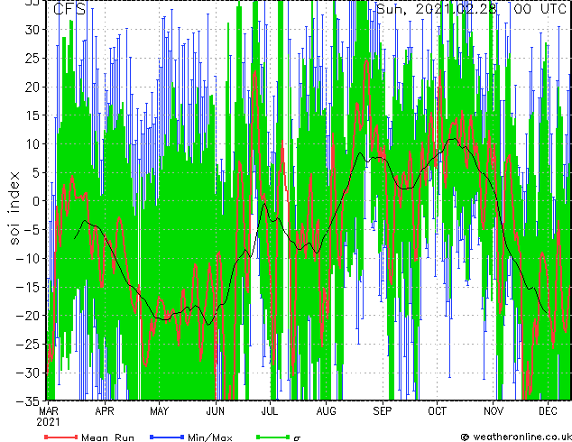Click the y-axis value 30
This screenshot has height=442, width=572.
tap(32, 30)
